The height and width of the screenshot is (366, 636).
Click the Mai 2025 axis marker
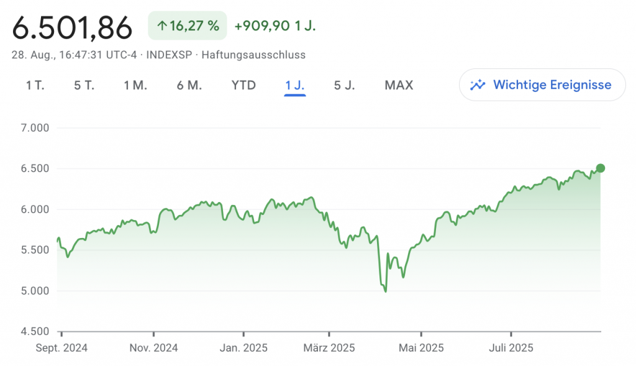[x=420, y=348]
